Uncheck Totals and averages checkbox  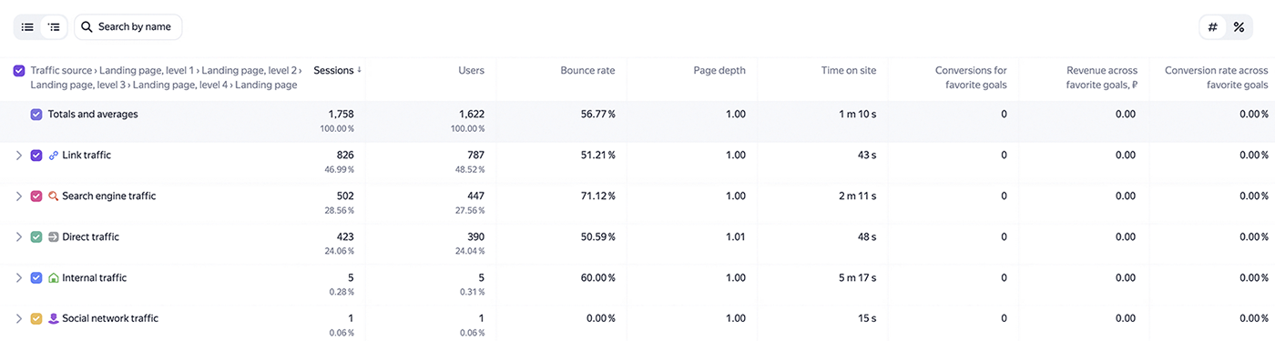[36, 115]
